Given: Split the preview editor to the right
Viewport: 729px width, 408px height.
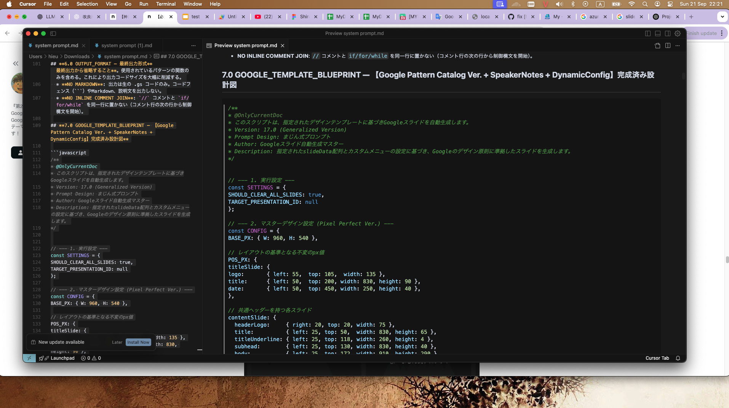Looking at the screenshot, I should 668,46.
